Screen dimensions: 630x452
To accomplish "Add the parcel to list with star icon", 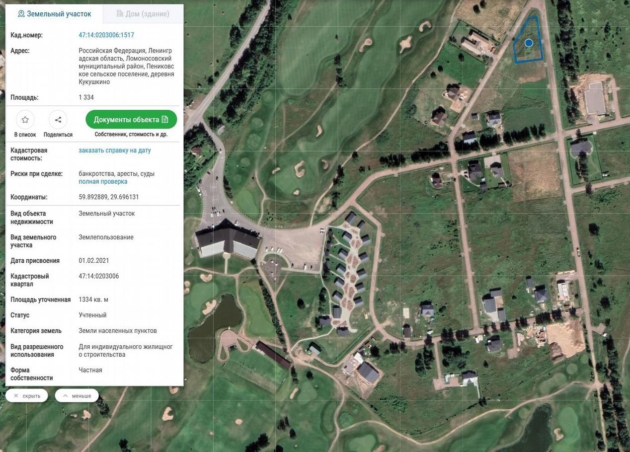I will 25,120.
